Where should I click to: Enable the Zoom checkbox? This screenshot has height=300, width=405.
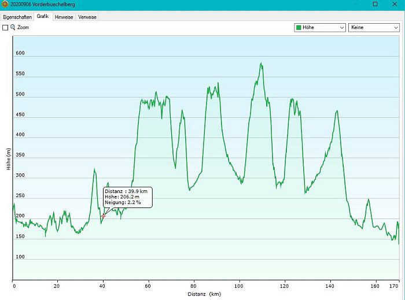click(x=5, y=27)
